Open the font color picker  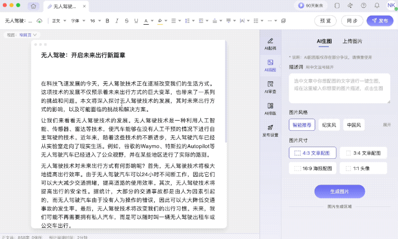click(146, 21)
